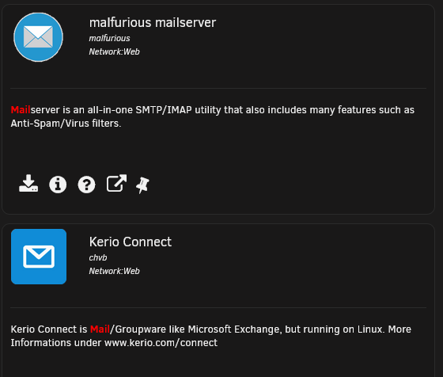443x377 pixels.
Task: Click Network:Web category under malfurious mailserver
Action: [x=115, y=51]
